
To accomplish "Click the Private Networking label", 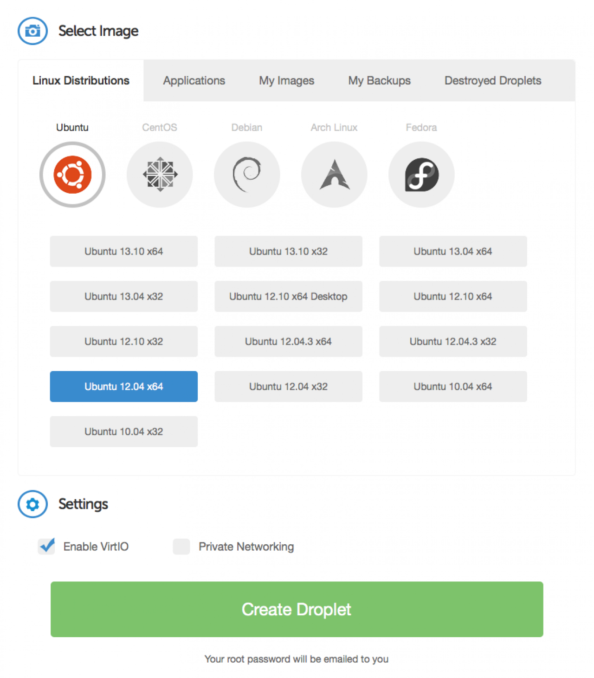I will [246, 547].
